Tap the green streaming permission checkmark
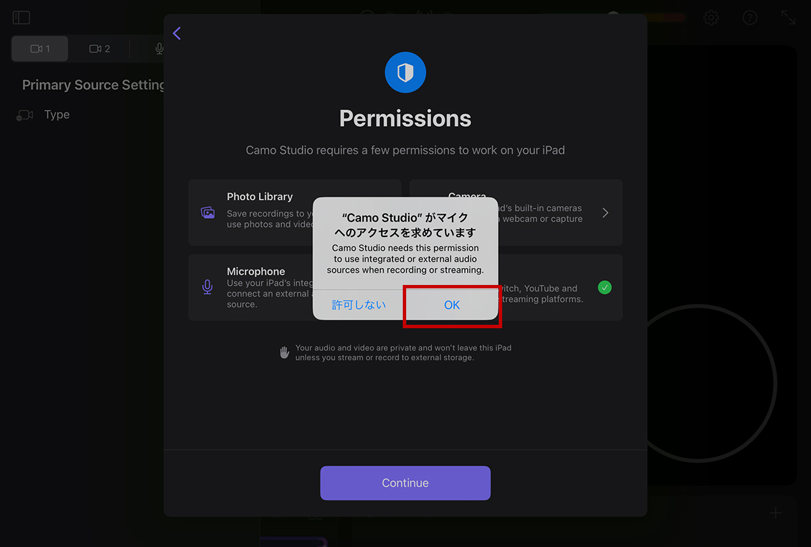The image size is (811, 547). pyautogui.click(x=605, y=288)
